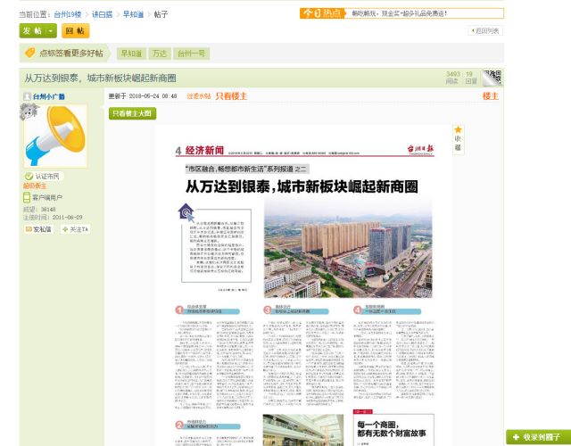Open the 今日热点 promo text link
Viewport: 571px width, 446px height.
pyautogui.click(x=399, y=13)
